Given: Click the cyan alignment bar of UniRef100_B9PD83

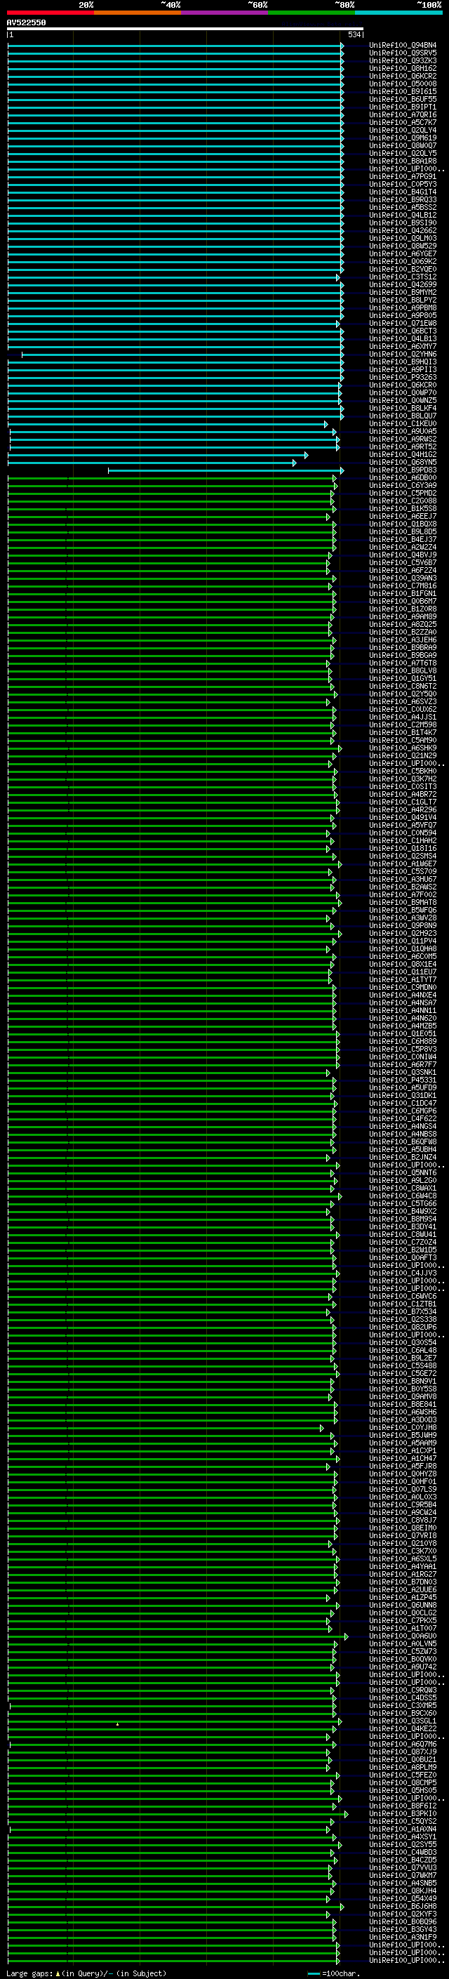Looking at the screenshot, I should (x=226, y=470).
